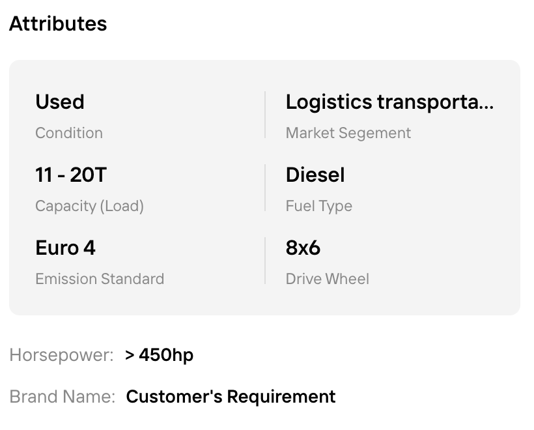The width and height of the screenshot is (534, 430).
Task: Click the Market Segement label
Action: pyautogui.click(x=348, y=133)
